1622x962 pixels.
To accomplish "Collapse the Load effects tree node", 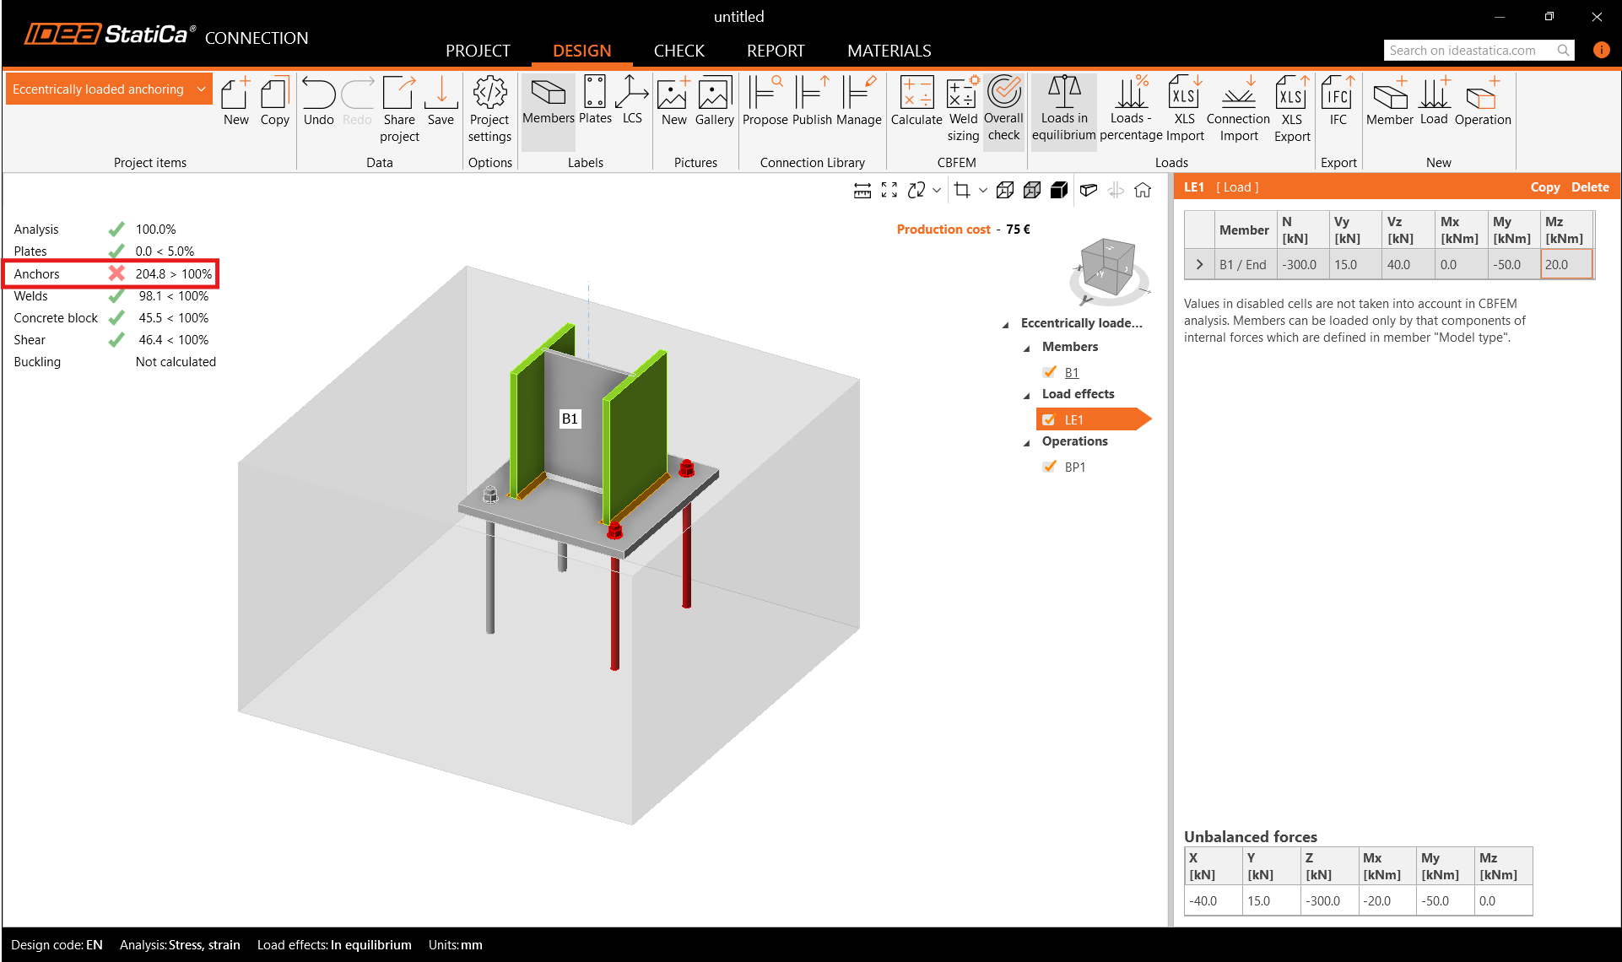I will (1027, 395).
